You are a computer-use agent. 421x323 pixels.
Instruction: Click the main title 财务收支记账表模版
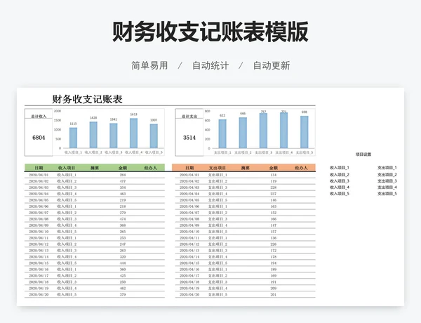pos(210,32)
